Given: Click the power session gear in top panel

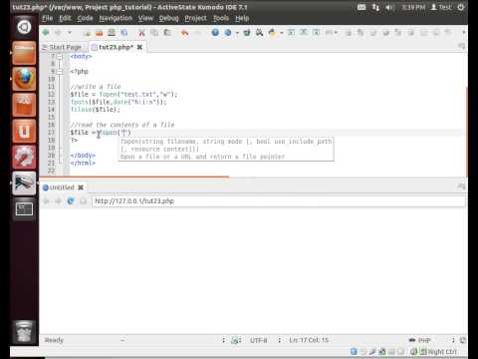Looking at the screenshot, I should [461, 7].
